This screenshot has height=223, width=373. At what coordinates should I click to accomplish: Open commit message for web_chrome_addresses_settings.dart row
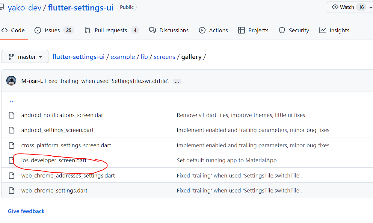[x=239, y=175]
